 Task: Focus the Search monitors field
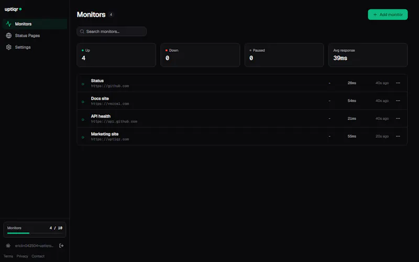tap(112, 31)
